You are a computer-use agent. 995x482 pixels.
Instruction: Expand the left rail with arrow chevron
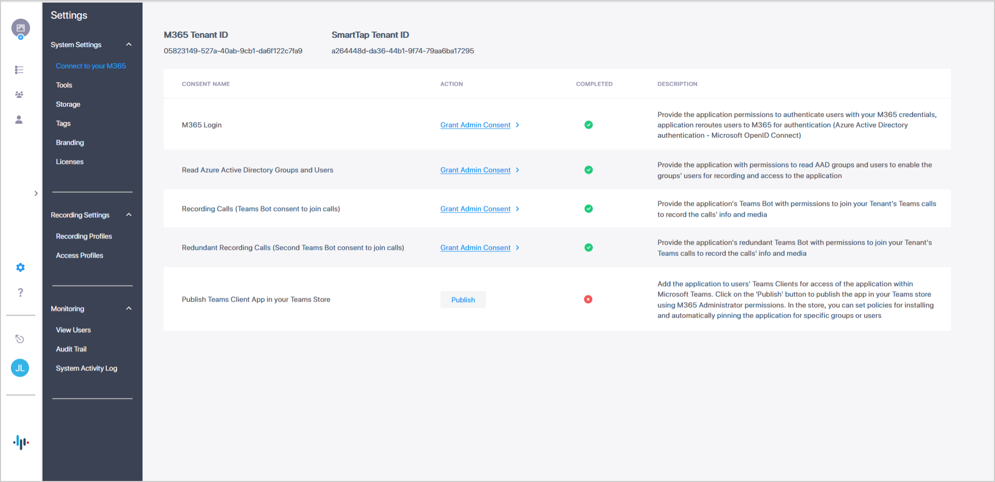click(x=36, y=193)
